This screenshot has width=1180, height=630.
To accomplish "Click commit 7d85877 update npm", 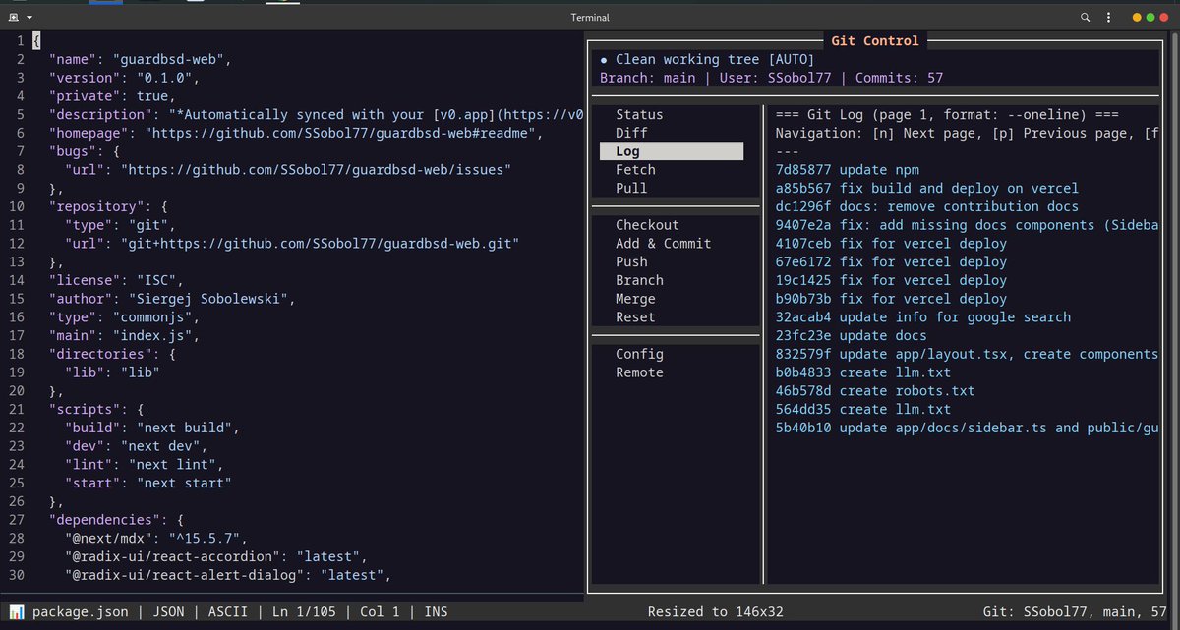I will [x=850, y=170].
